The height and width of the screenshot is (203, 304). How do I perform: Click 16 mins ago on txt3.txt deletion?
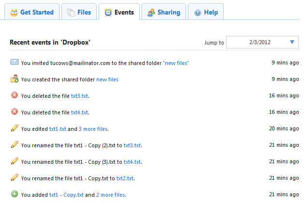click(x=284, y=95)
